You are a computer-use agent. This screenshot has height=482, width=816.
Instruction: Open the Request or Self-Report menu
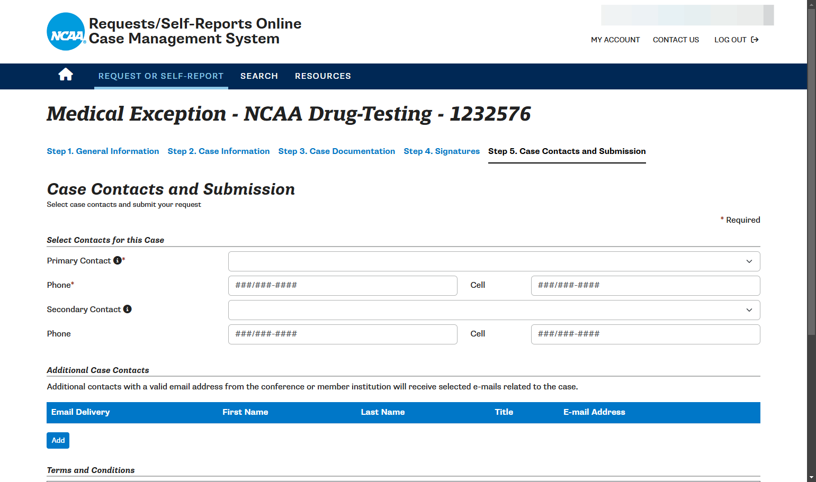tap(161, 76)
